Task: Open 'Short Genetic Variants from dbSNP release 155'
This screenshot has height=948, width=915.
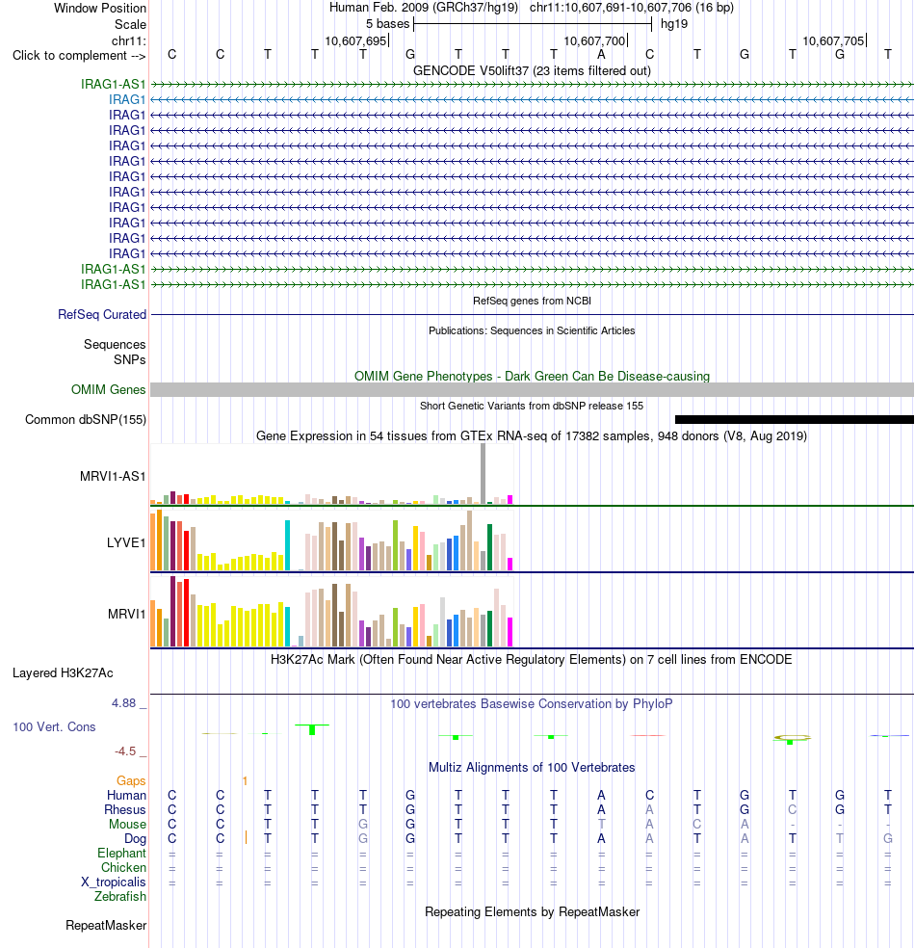Action: coord(532,406)
